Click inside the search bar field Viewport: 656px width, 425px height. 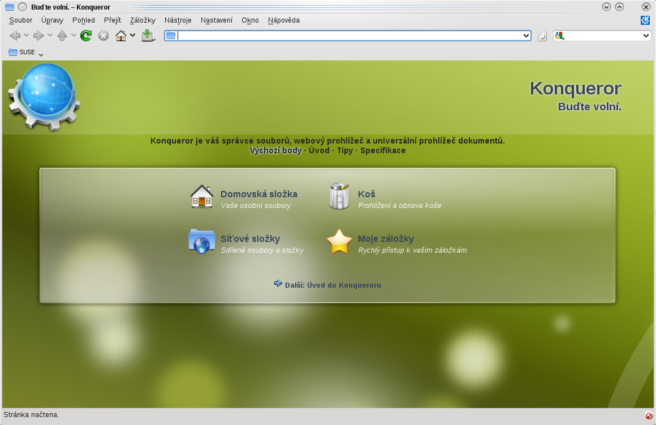[603, 36]
